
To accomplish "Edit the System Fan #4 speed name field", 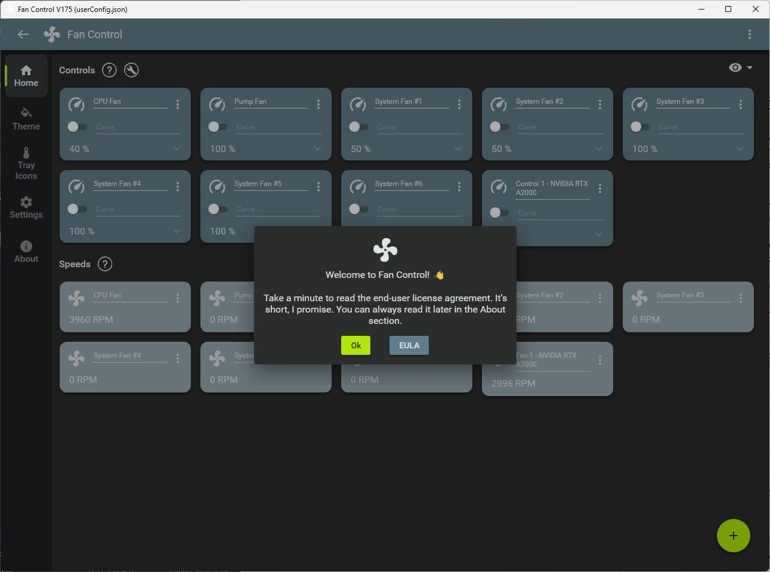I will point(131,355).
